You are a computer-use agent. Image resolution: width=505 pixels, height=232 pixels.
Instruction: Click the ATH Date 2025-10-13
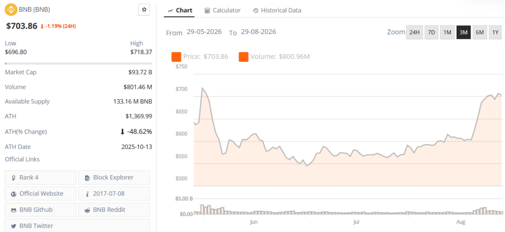point(137,147)
